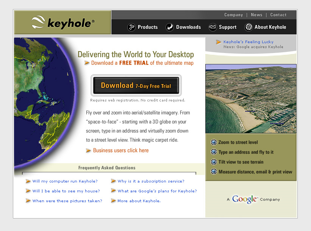Screen dimensions: 311x231
Task: Click Measure distance, email & print view
Action: click(x=255, y=172)
